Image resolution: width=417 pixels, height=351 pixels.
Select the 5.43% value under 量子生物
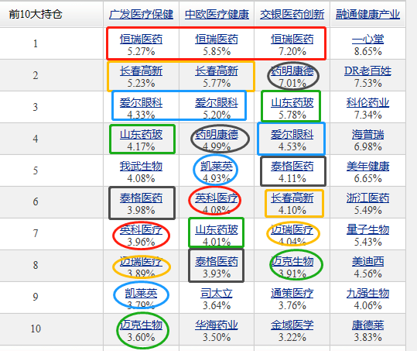click(x=367, y=242)
